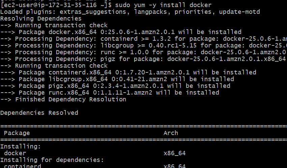Viewport: 287px width, 168px height.
Task: Click the 'Package runc.x86_64' install line
Action: coord(110,93)
